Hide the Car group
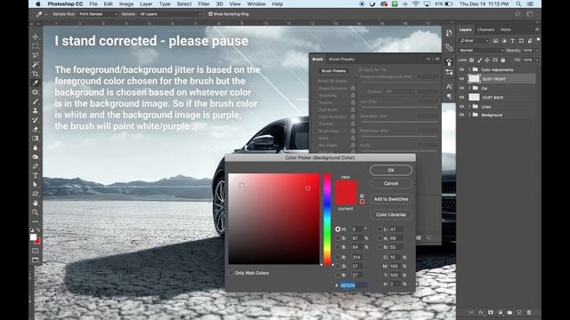The image size is (570, 320). [x=461, y=88]
